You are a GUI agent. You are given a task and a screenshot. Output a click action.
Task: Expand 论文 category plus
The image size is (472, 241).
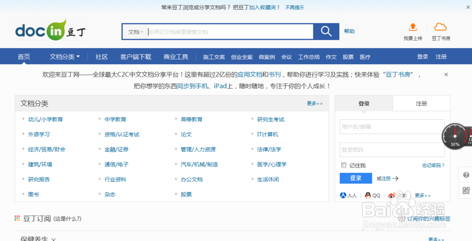pos(176,134)
